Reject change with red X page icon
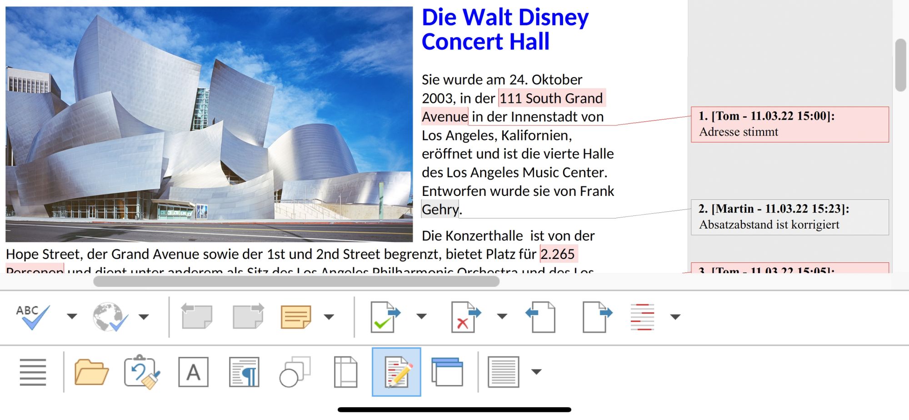This screenshot has width=909, height=420. [x=466, y=317]
